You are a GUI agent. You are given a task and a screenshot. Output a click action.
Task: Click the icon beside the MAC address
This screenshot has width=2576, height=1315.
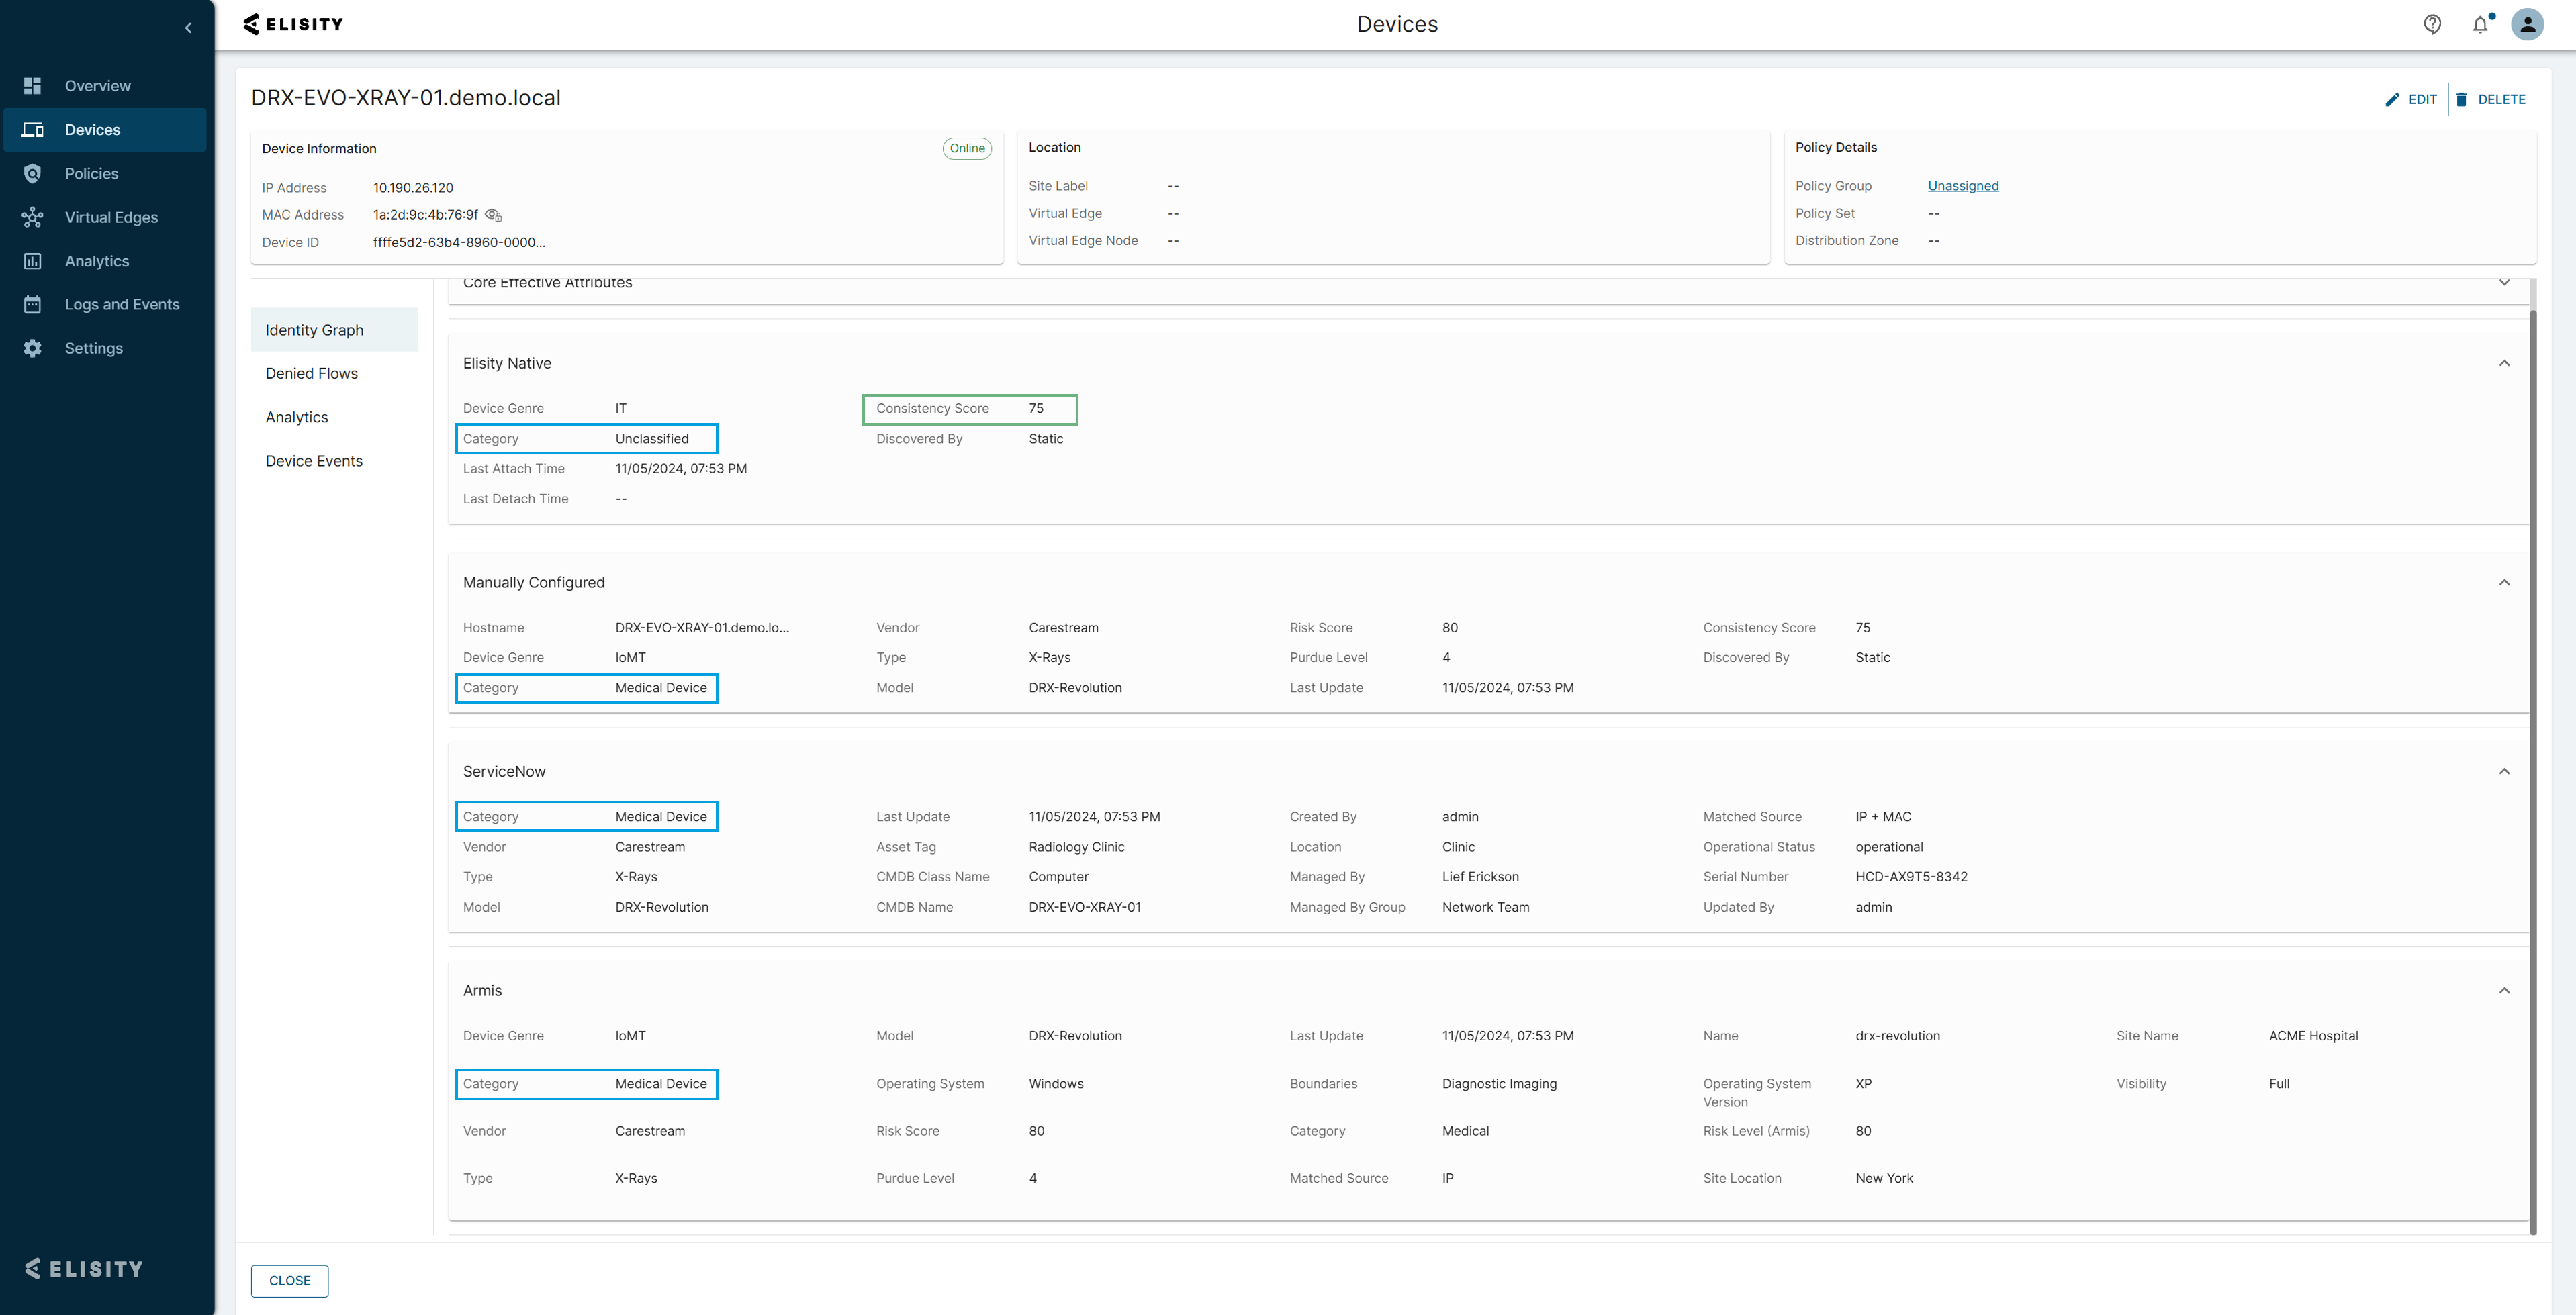pyautogui.click(x=493, y=216)
